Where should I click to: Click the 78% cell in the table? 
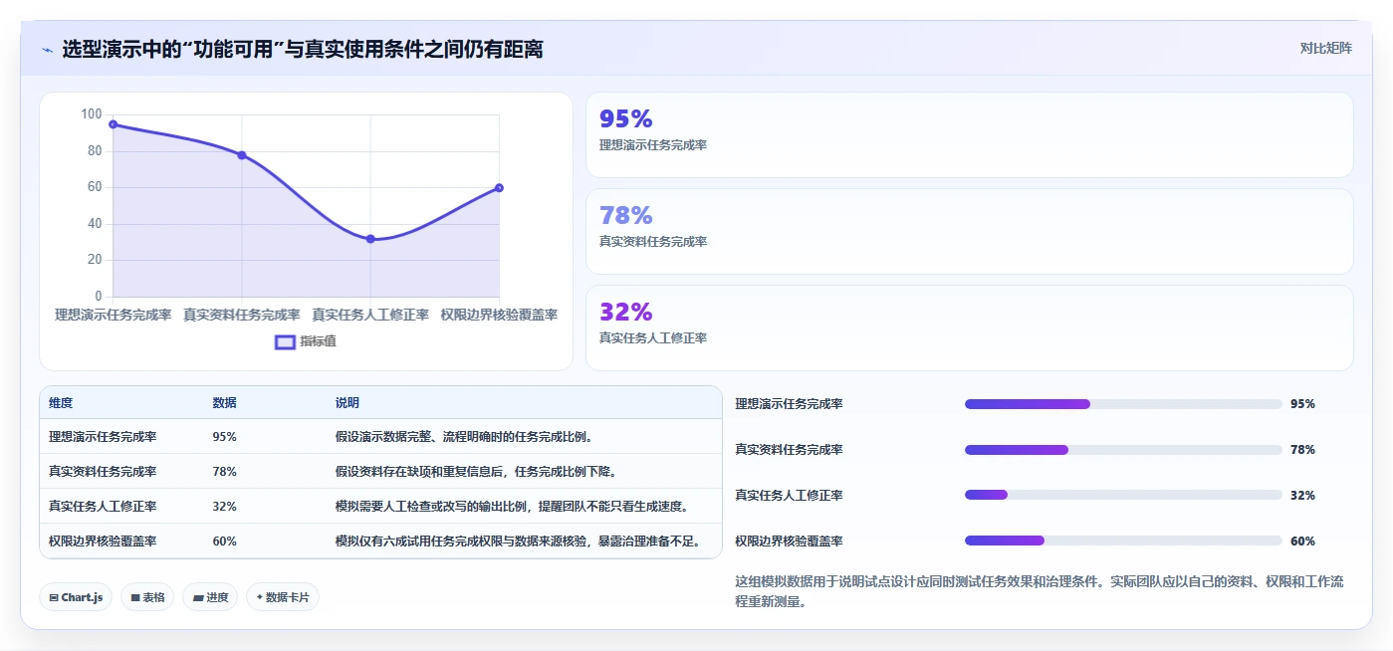[224, 472]
